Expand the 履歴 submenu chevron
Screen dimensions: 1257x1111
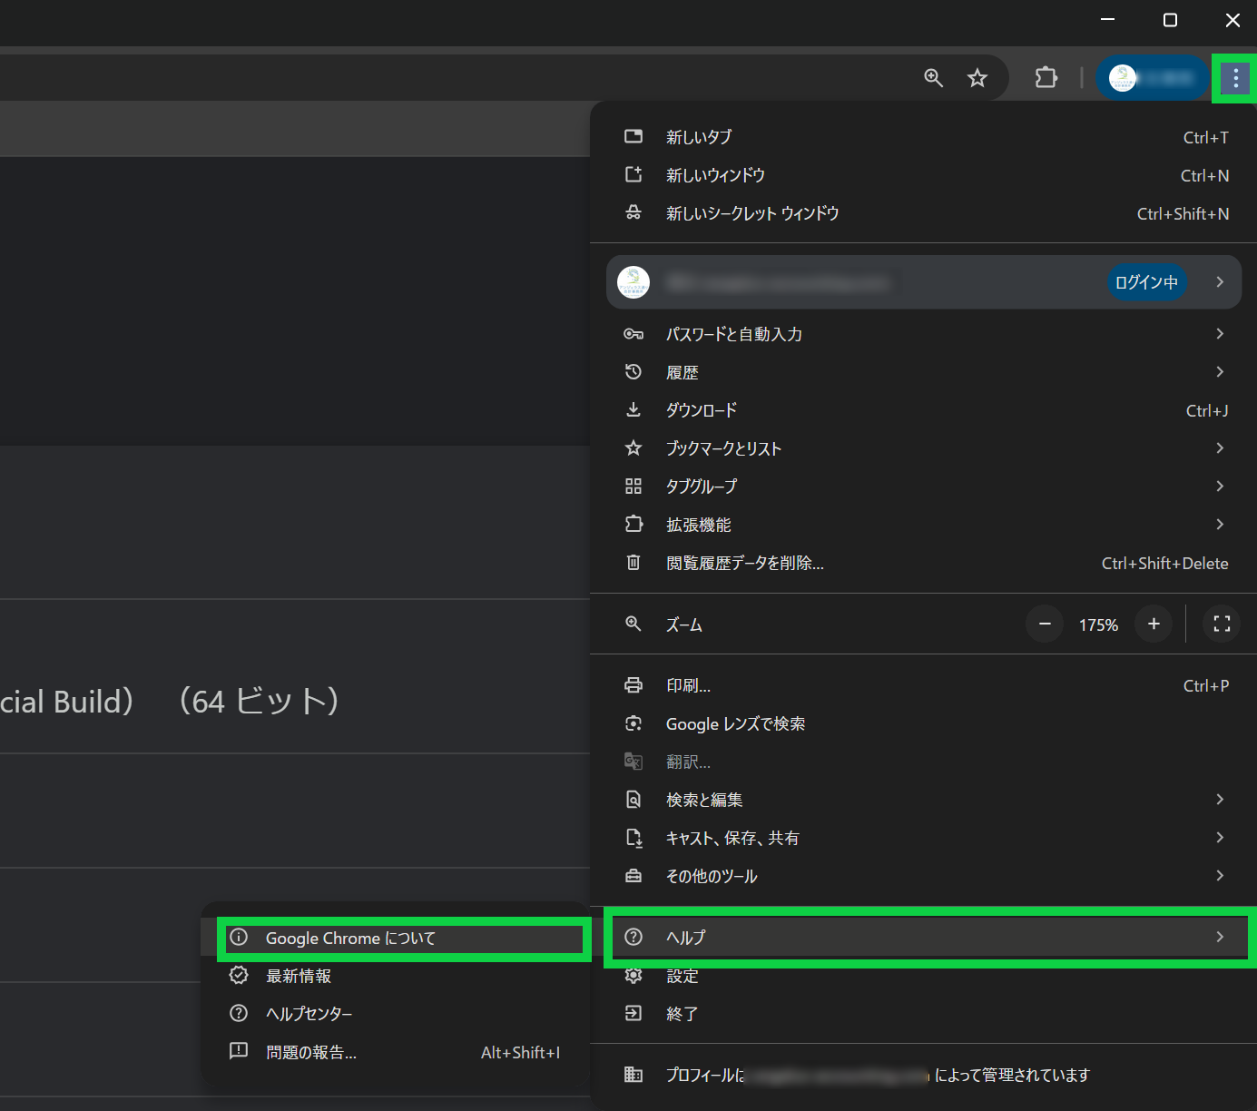point(1220,372)
